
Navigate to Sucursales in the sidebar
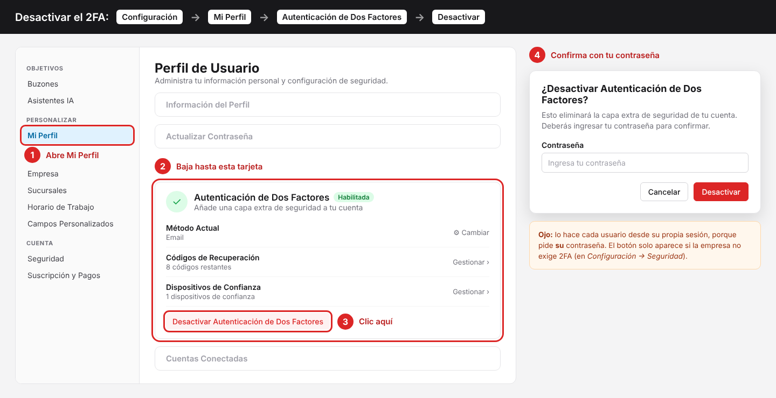tap(47, 190)
